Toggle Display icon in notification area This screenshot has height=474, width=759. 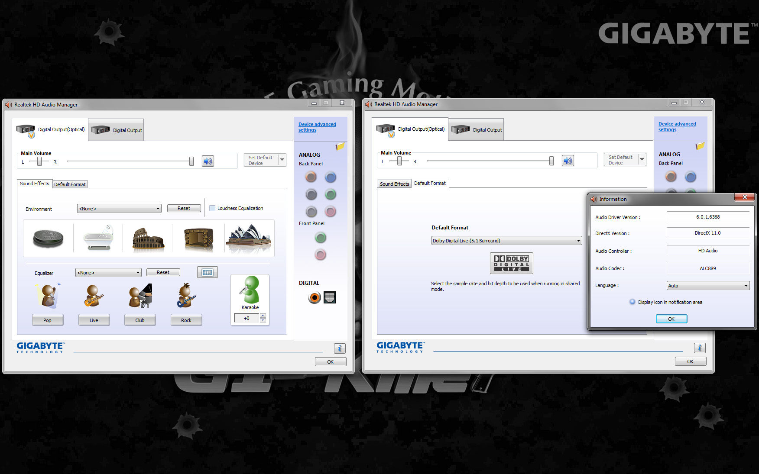point(632,302)
